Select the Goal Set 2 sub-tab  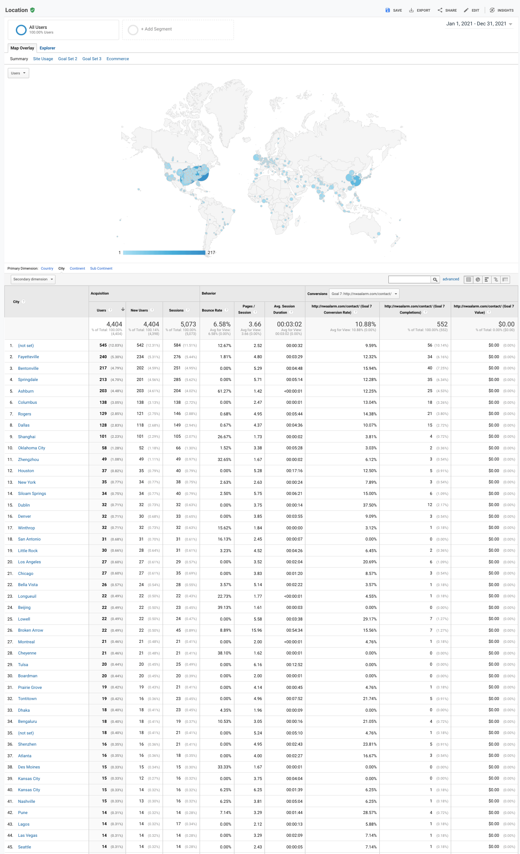[x=68, y=59]
